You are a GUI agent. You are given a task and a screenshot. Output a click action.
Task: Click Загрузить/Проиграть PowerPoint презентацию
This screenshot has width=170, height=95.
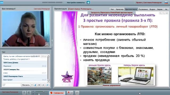[x=112, y=12]
